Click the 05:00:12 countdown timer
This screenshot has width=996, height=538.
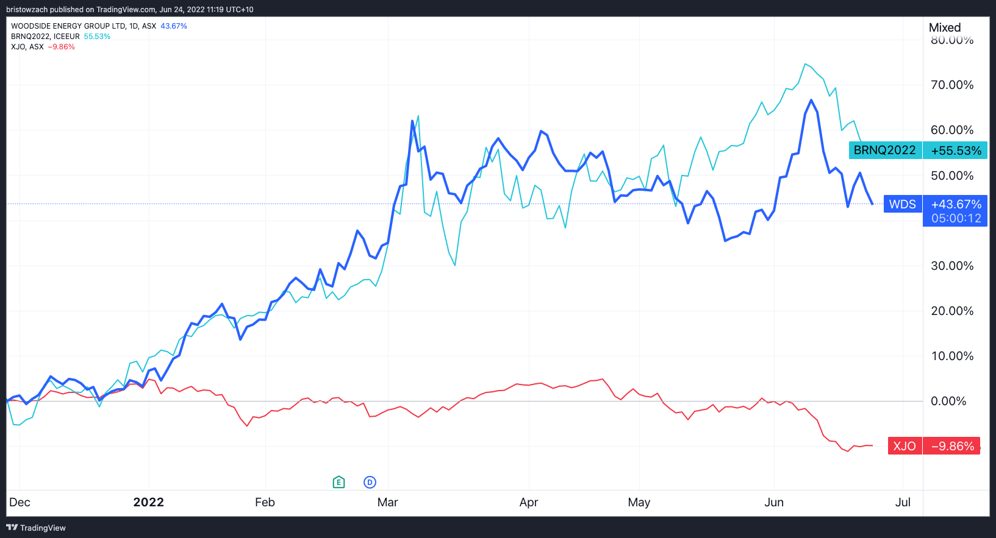point(956,218)
